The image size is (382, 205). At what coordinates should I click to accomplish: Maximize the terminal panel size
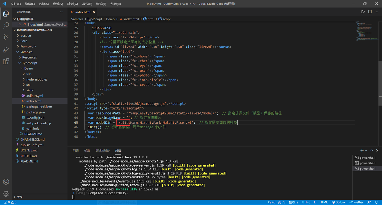[x=372, y=151]
